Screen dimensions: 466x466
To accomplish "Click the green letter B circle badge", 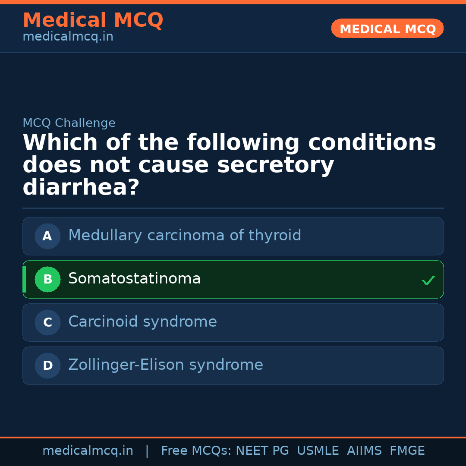I will 47,279.
